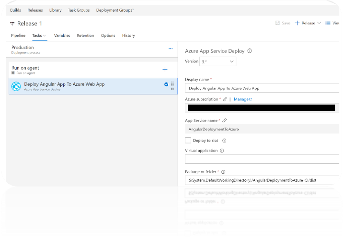Click the Save button
This screenshot has width=343, height=248.
(x=283, y=23)
